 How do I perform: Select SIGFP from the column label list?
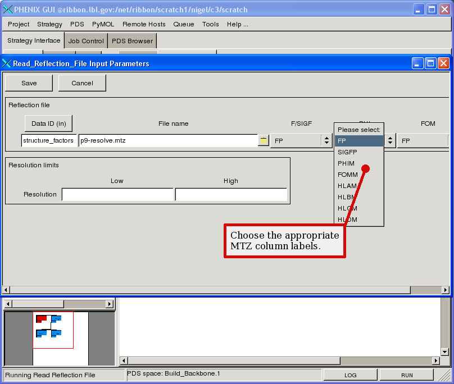(347, 152)
